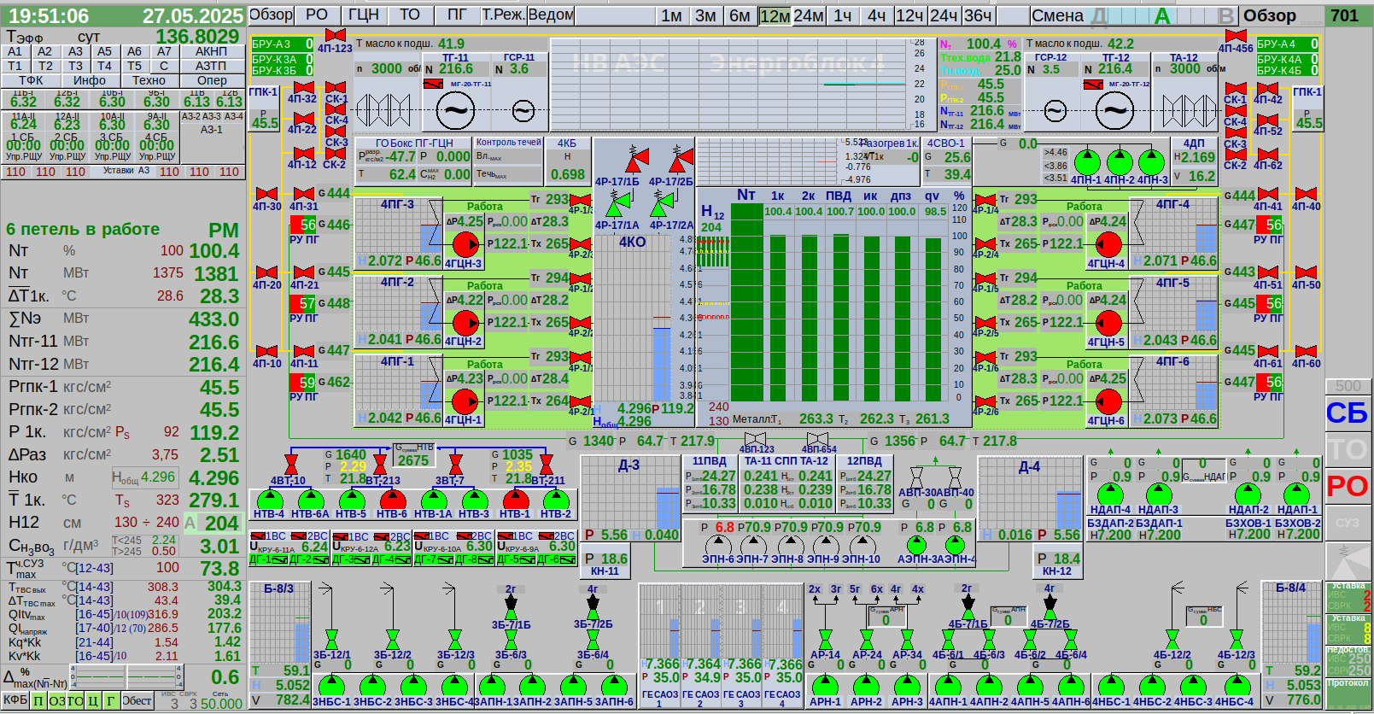Click the red НТВ-6 pump icon
The width and height of the screenshot is (1374, 714).
pos(393,499)
